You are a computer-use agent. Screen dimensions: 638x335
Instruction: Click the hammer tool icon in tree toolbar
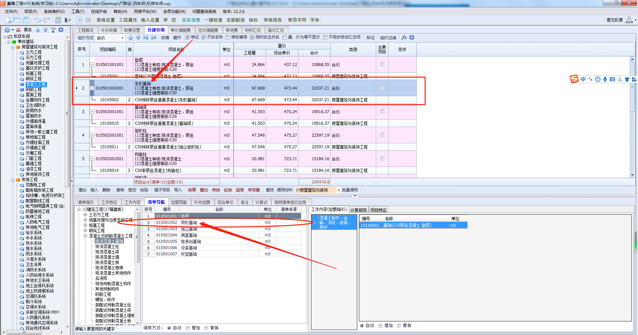pyautogui.click(x=53, y=30)
